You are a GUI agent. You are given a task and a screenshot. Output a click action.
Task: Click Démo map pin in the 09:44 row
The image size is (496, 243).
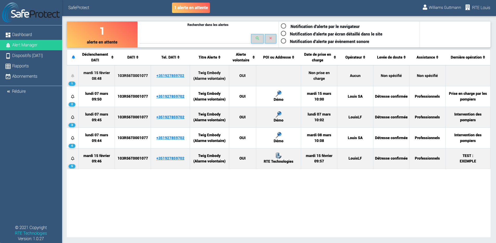point(279,135)
